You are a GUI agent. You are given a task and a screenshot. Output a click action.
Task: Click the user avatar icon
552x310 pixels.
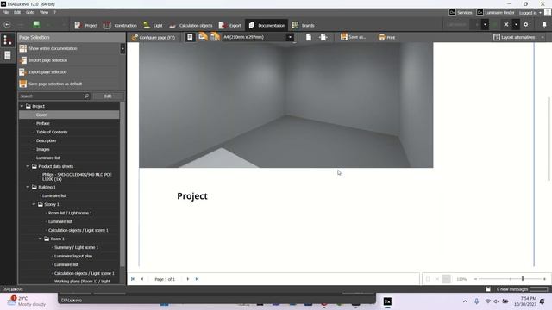click(548, 13)
